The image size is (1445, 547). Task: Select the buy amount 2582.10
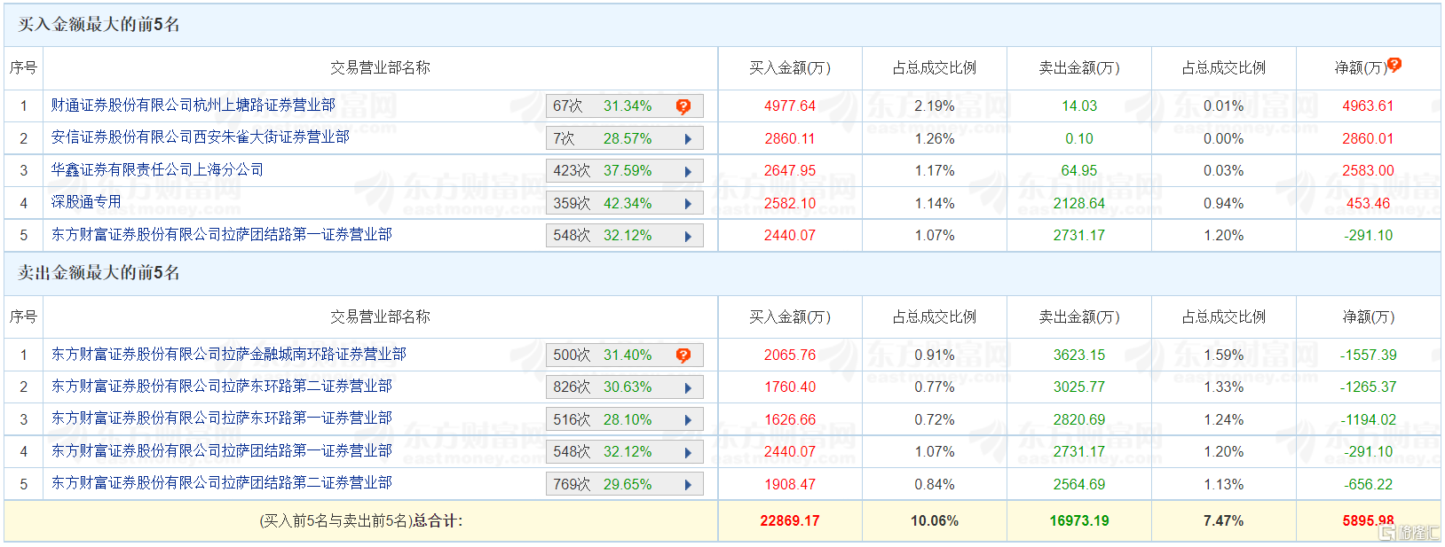click(x=790, y=203)
